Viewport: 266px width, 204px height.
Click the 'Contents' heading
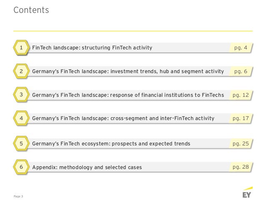pos(31,10)
